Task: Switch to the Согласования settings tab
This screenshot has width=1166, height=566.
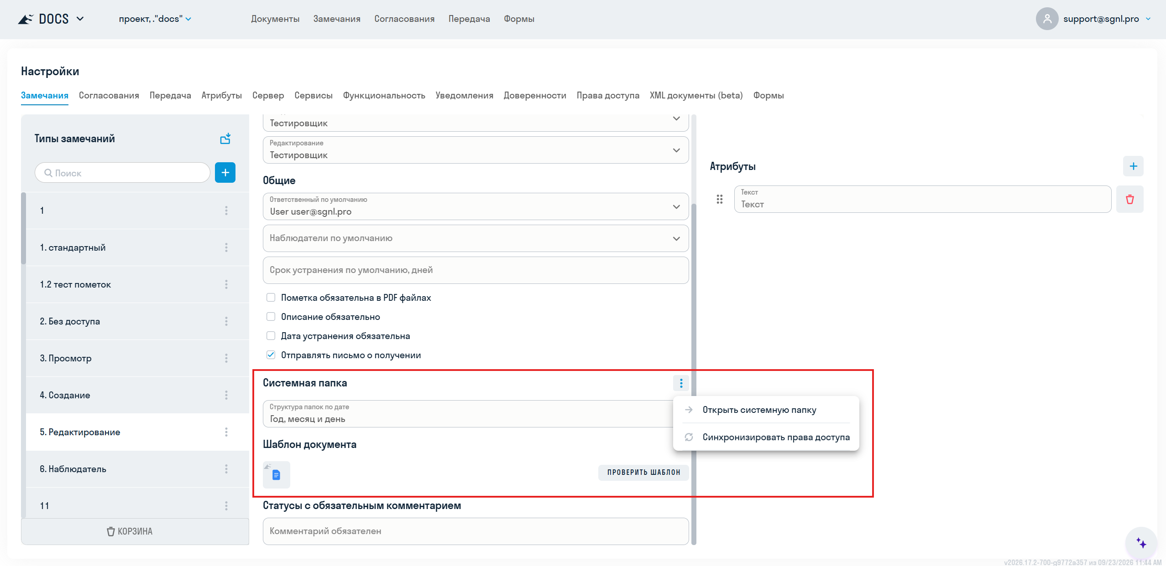Action: (109, 95)
